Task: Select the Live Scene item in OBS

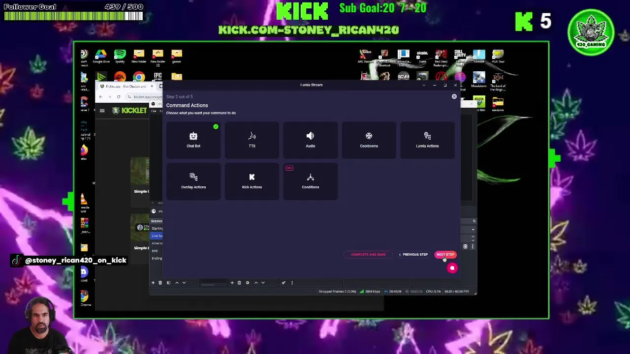Action: pyautogui.click(x=157, y=236)
